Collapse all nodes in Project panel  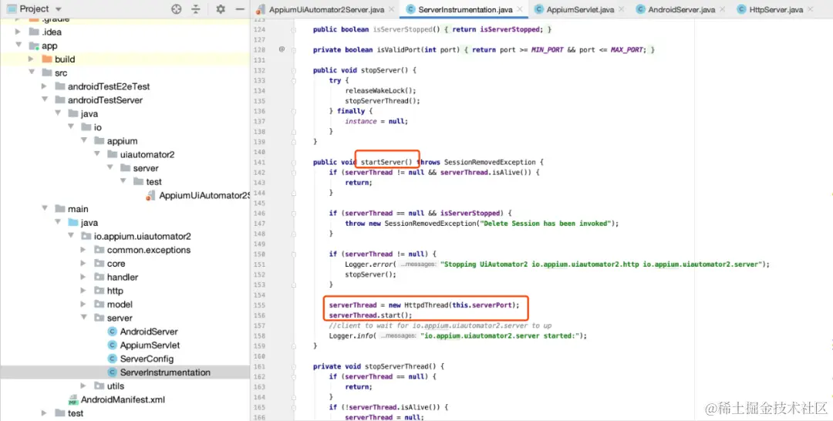click(196, 9)
